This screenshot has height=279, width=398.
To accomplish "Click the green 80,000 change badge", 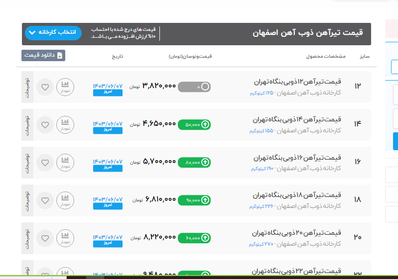I will click(194, 162).
